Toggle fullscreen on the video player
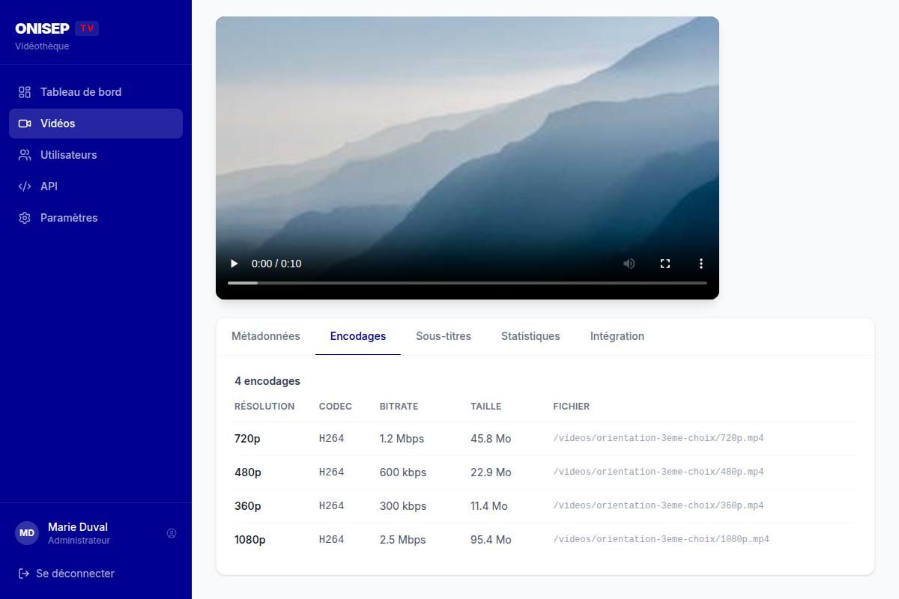This screenshot has width=899, height=599. point(665,264)
